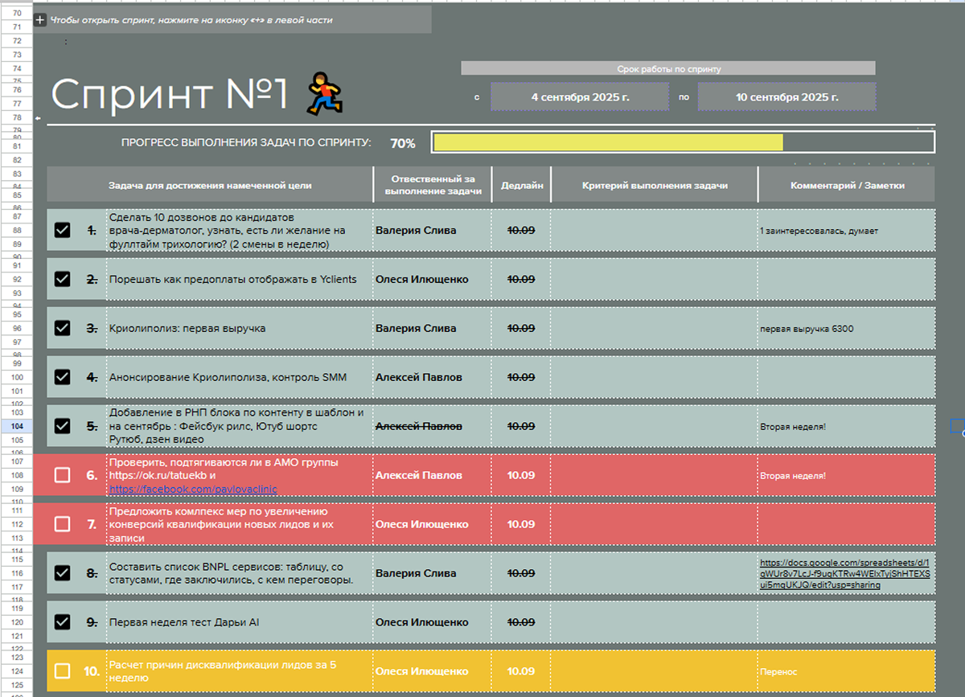
Task: Click the running man emoji beside Спринт №1
Action: 324,93
